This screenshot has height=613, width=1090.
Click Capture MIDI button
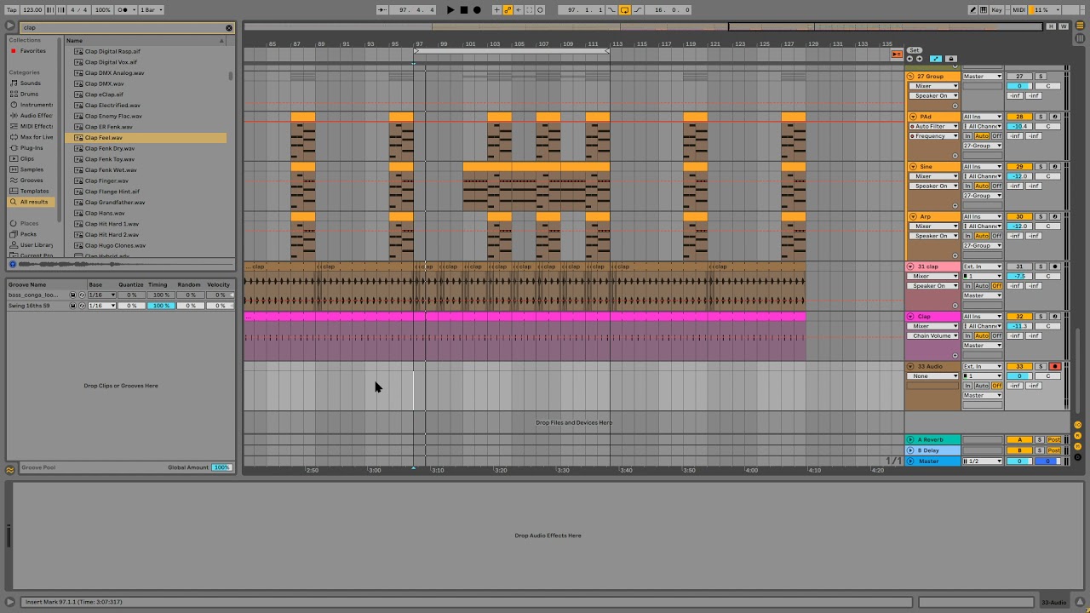point(530,10)
